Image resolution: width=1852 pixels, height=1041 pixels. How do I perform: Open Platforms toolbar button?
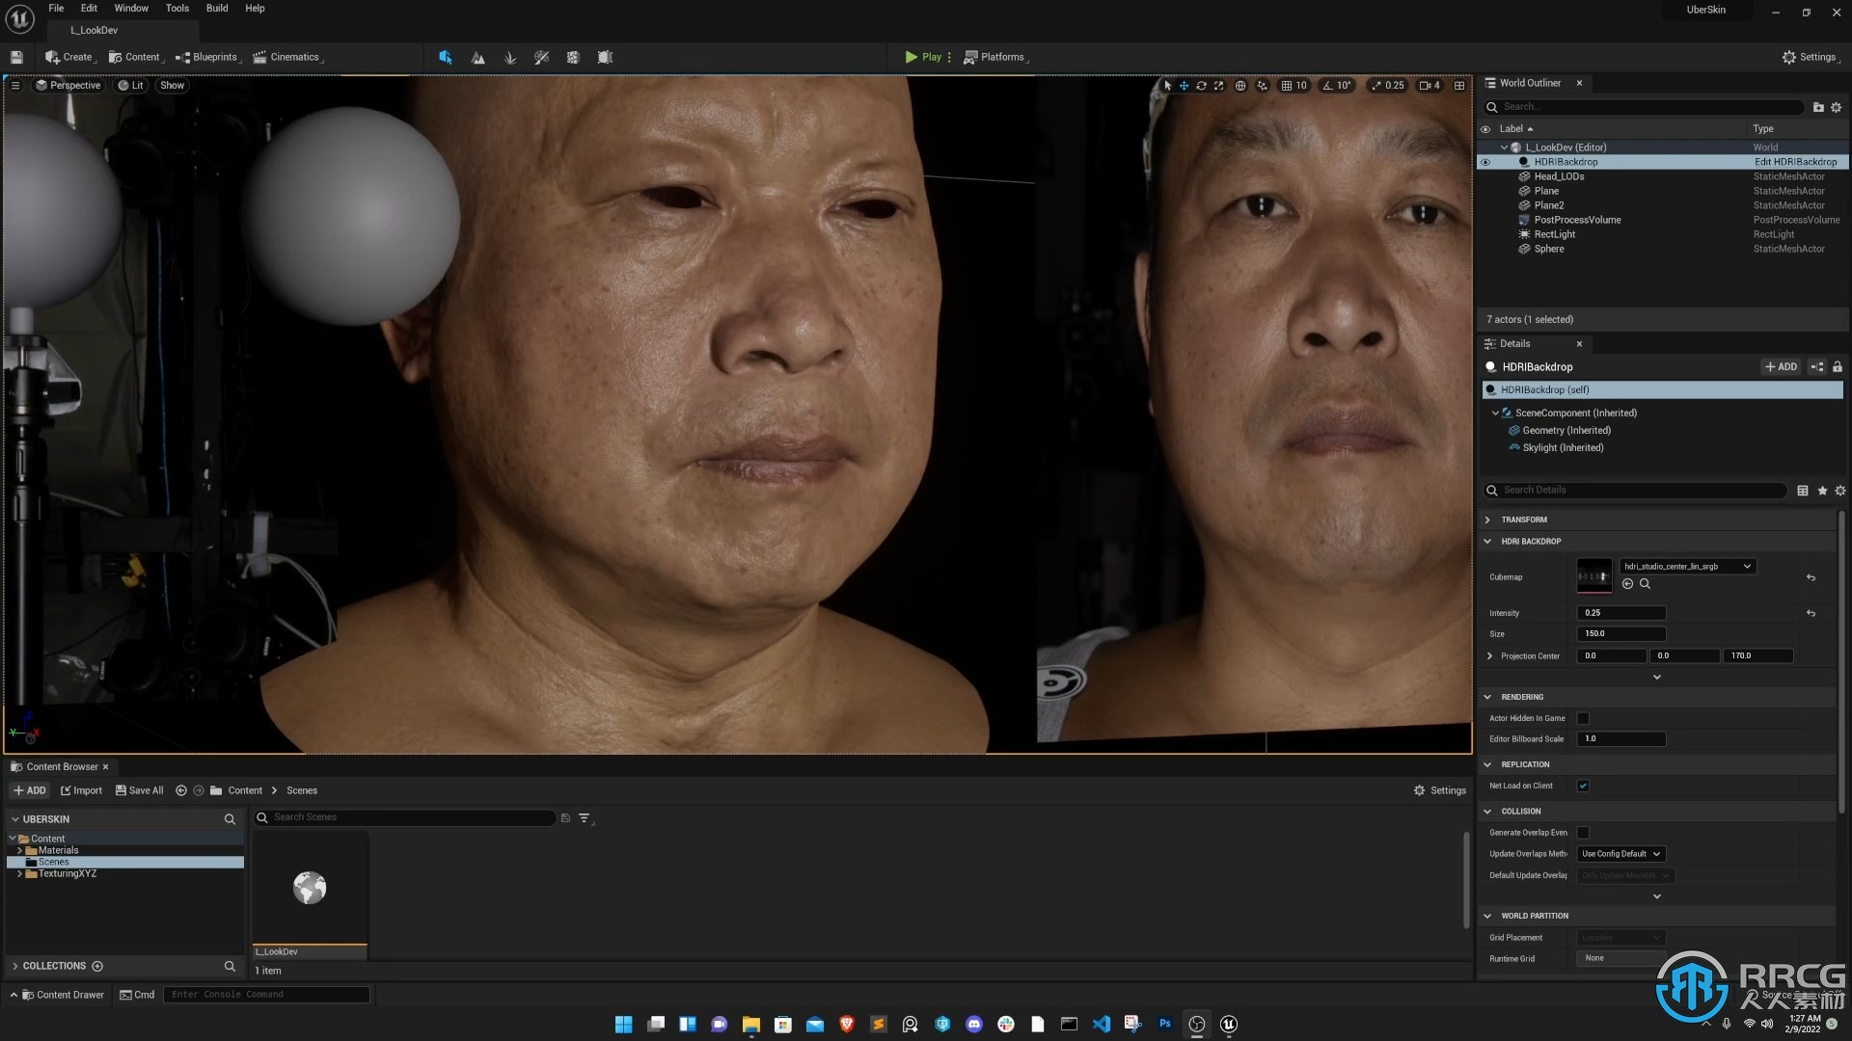(995, 57)
